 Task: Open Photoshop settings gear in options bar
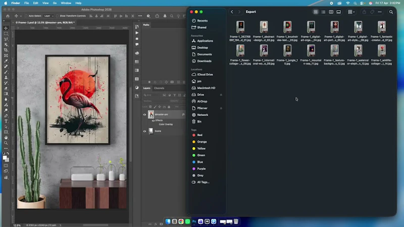point(148,16)
